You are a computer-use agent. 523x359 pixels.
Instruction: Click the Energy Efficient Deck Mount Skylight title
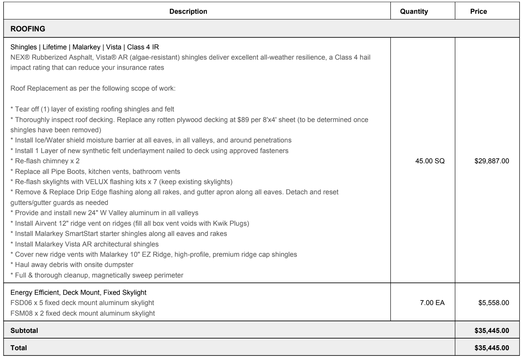click(x=79, y=292)
